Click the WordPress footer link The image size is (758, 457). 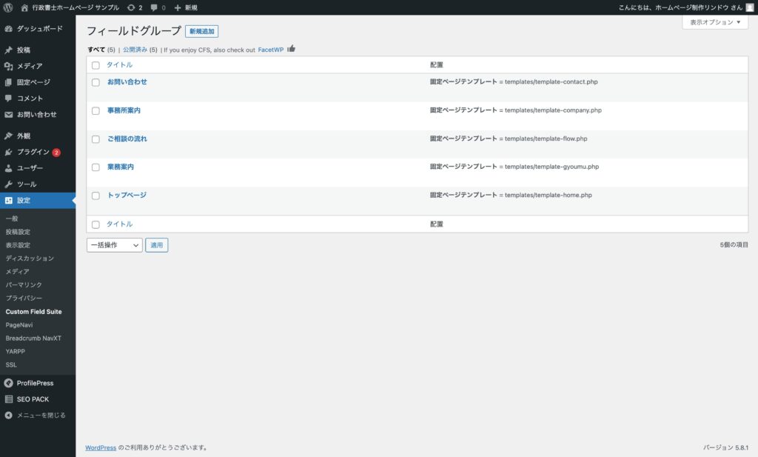pos(101,448)
